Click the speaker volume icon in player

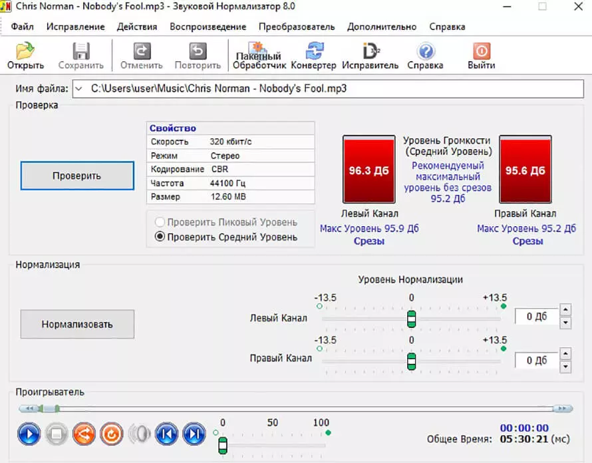pos(139,434)
